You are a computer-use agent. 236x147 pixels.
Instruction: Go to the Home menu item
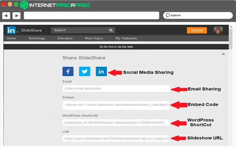[x=11, y=38]
